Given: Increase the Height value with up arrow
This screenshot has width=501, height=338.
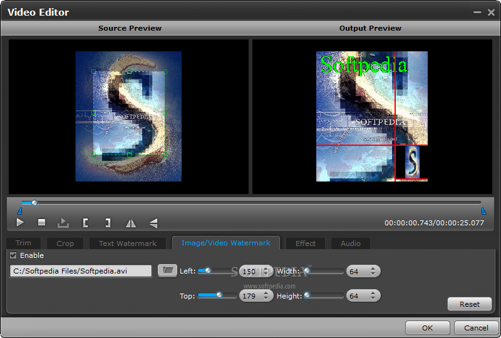Looking at the screenshot, I should click(373, 294).
